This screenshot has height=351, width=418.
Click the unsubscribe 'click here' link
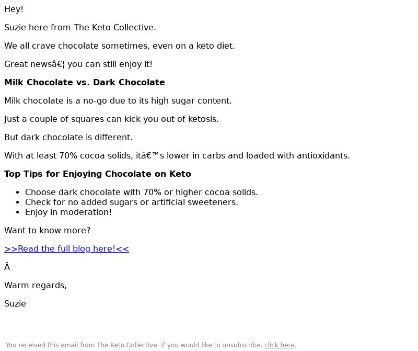point(279,345)
